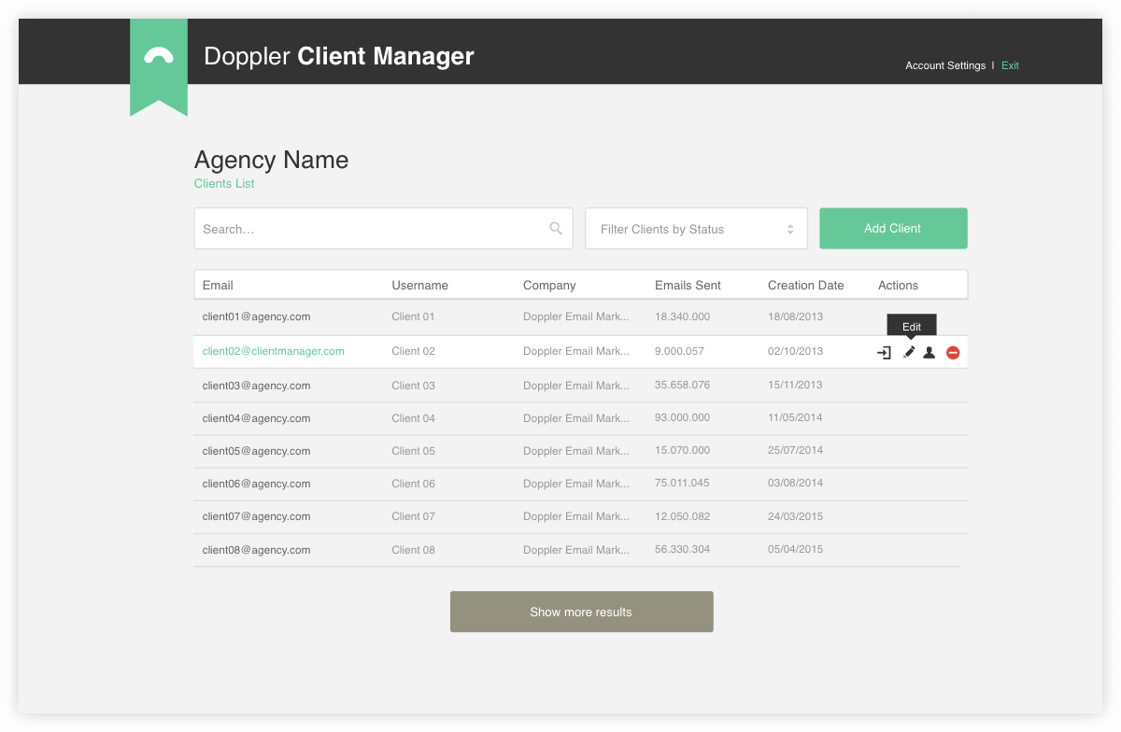Select client01@agency.com email cell
1121x732 pixels.
pos(257,317)
